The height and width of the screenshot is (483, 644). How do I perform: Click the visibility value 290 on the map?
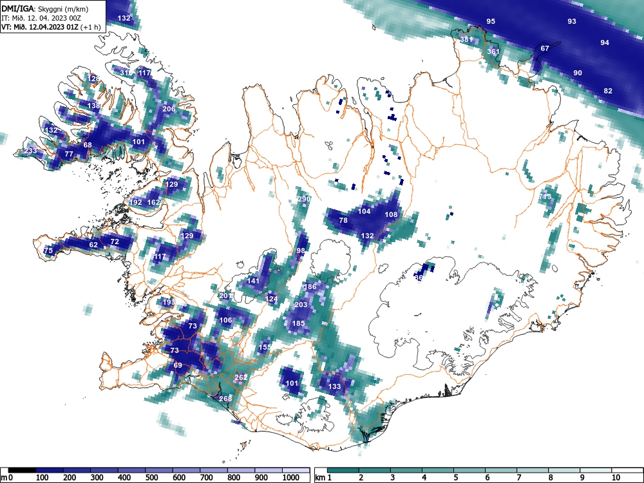tap(304, 199)
